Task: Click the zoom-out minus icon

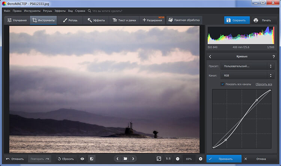Action: [x=177, y=159]
